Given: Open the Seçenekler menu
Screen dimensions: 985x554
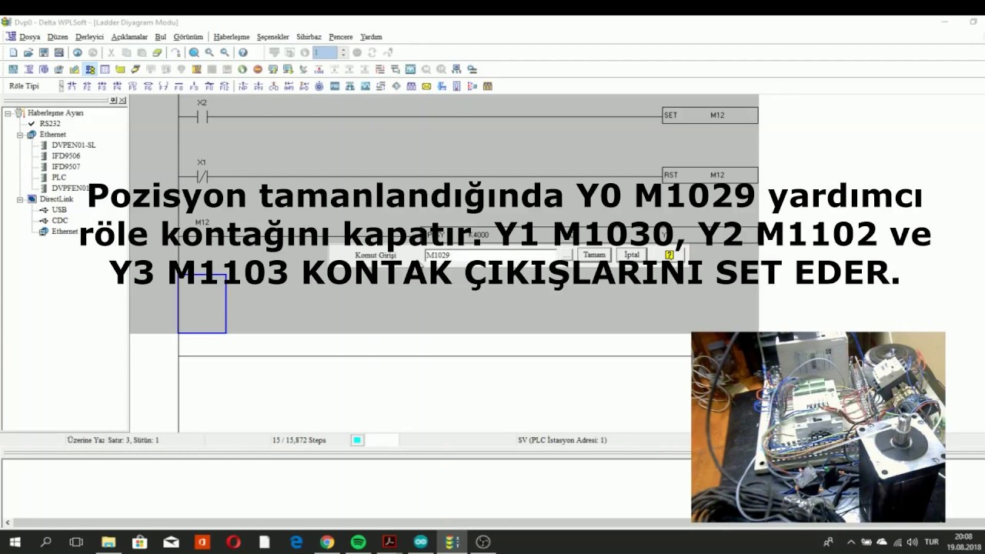Looking at the screenshot, I should (273, 37).
